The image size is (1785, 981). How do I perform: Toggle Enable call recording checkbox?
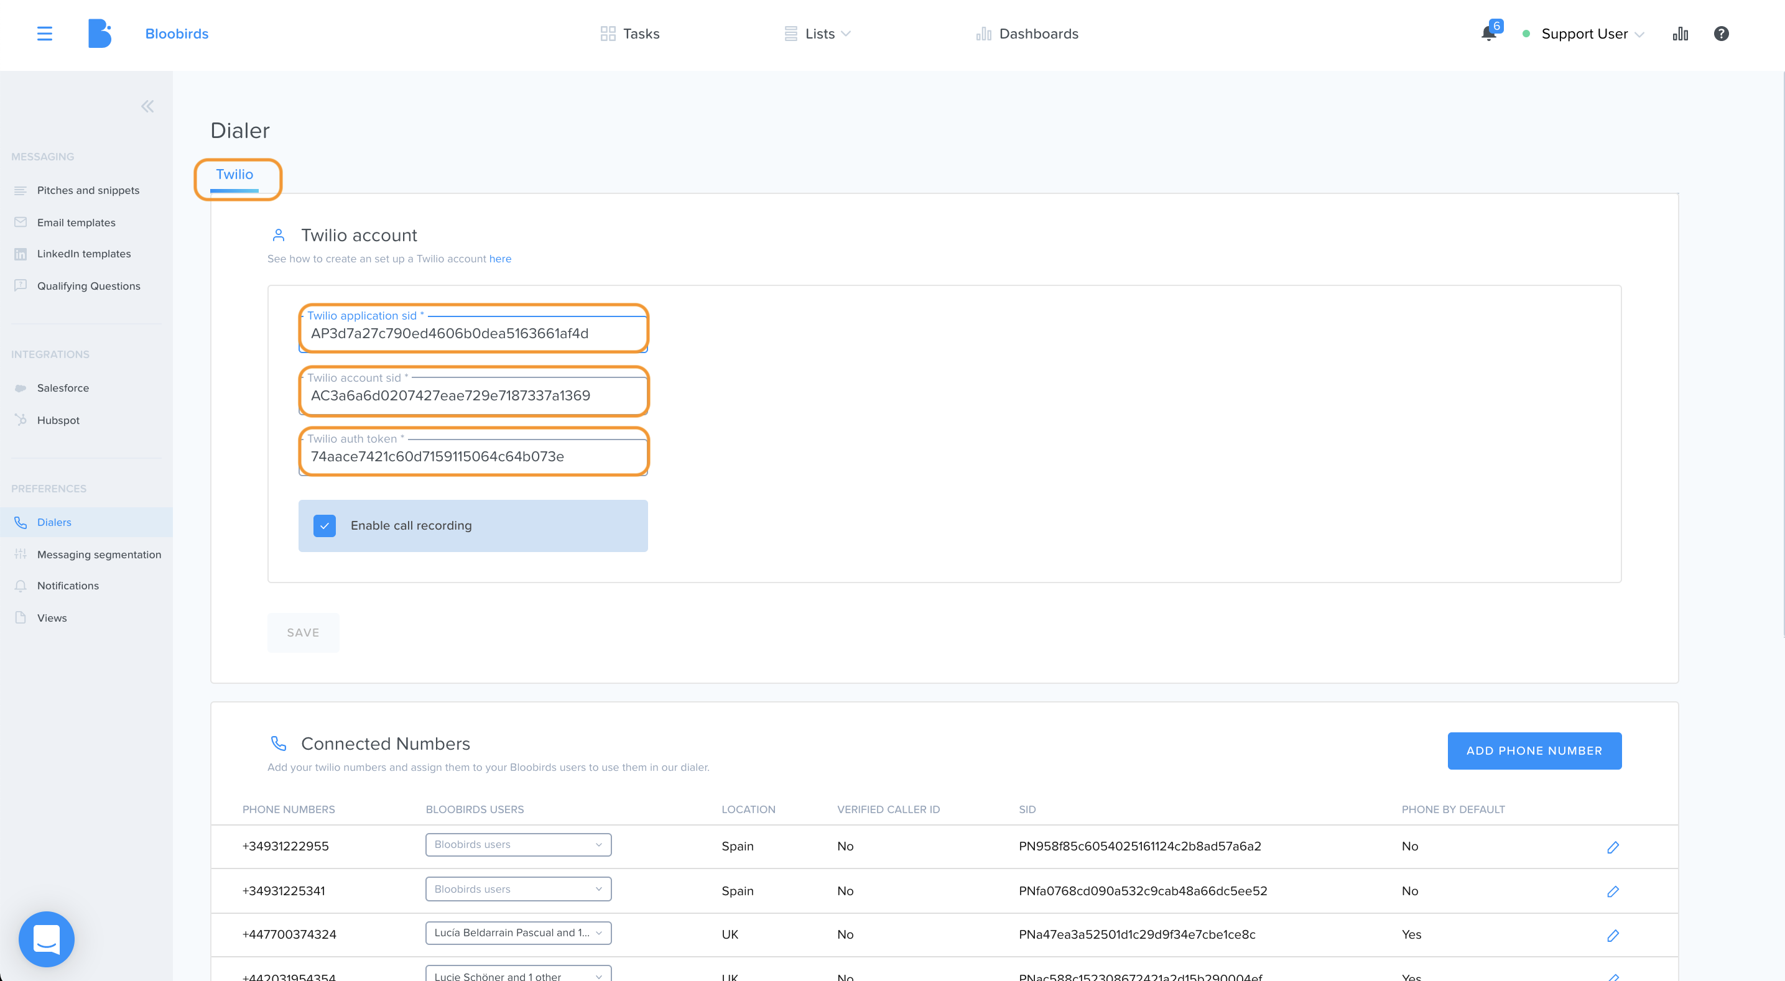[x=324, y=526]
